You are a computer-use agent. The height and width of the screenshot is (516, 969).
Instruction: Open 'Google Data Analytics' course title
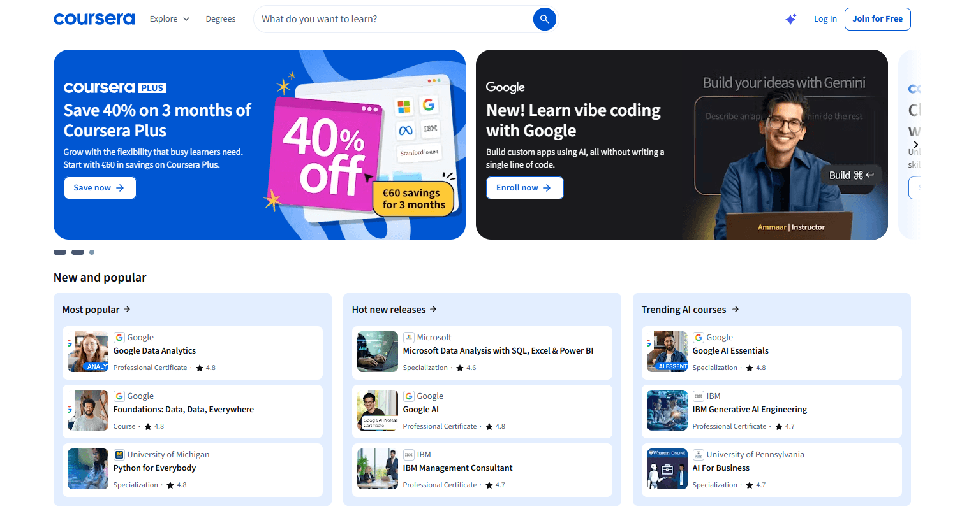click(x=154, y=351)
